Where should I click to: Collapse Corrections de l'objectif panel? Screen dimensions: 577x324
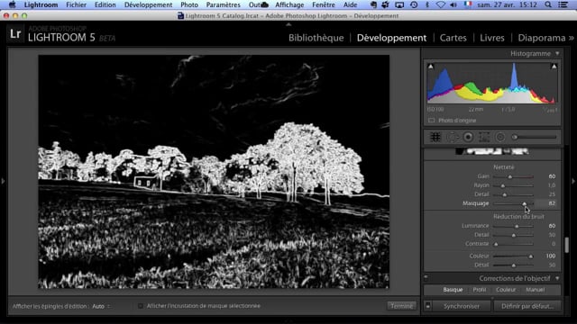tap(557, 278)
